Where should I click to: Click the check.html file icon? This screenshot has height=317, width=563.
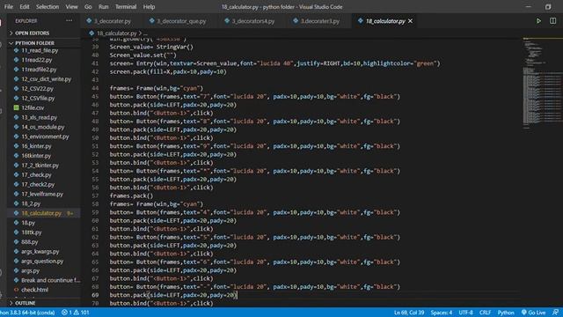tap(16, 290)
